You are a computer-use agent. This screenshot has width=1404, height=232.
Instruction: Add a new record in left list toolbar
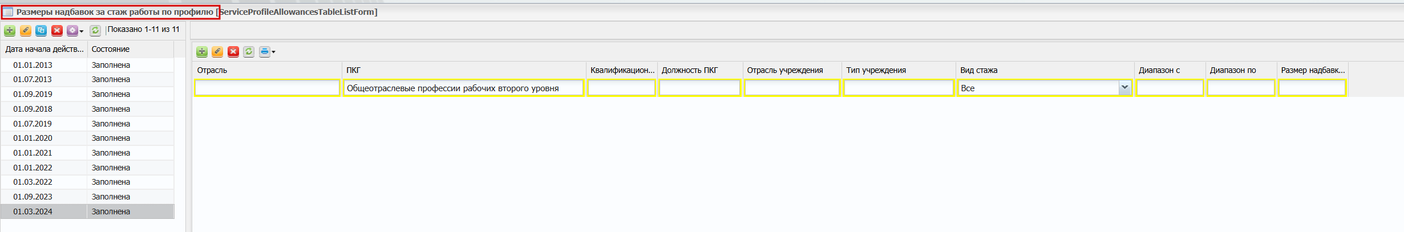point(10,31)
